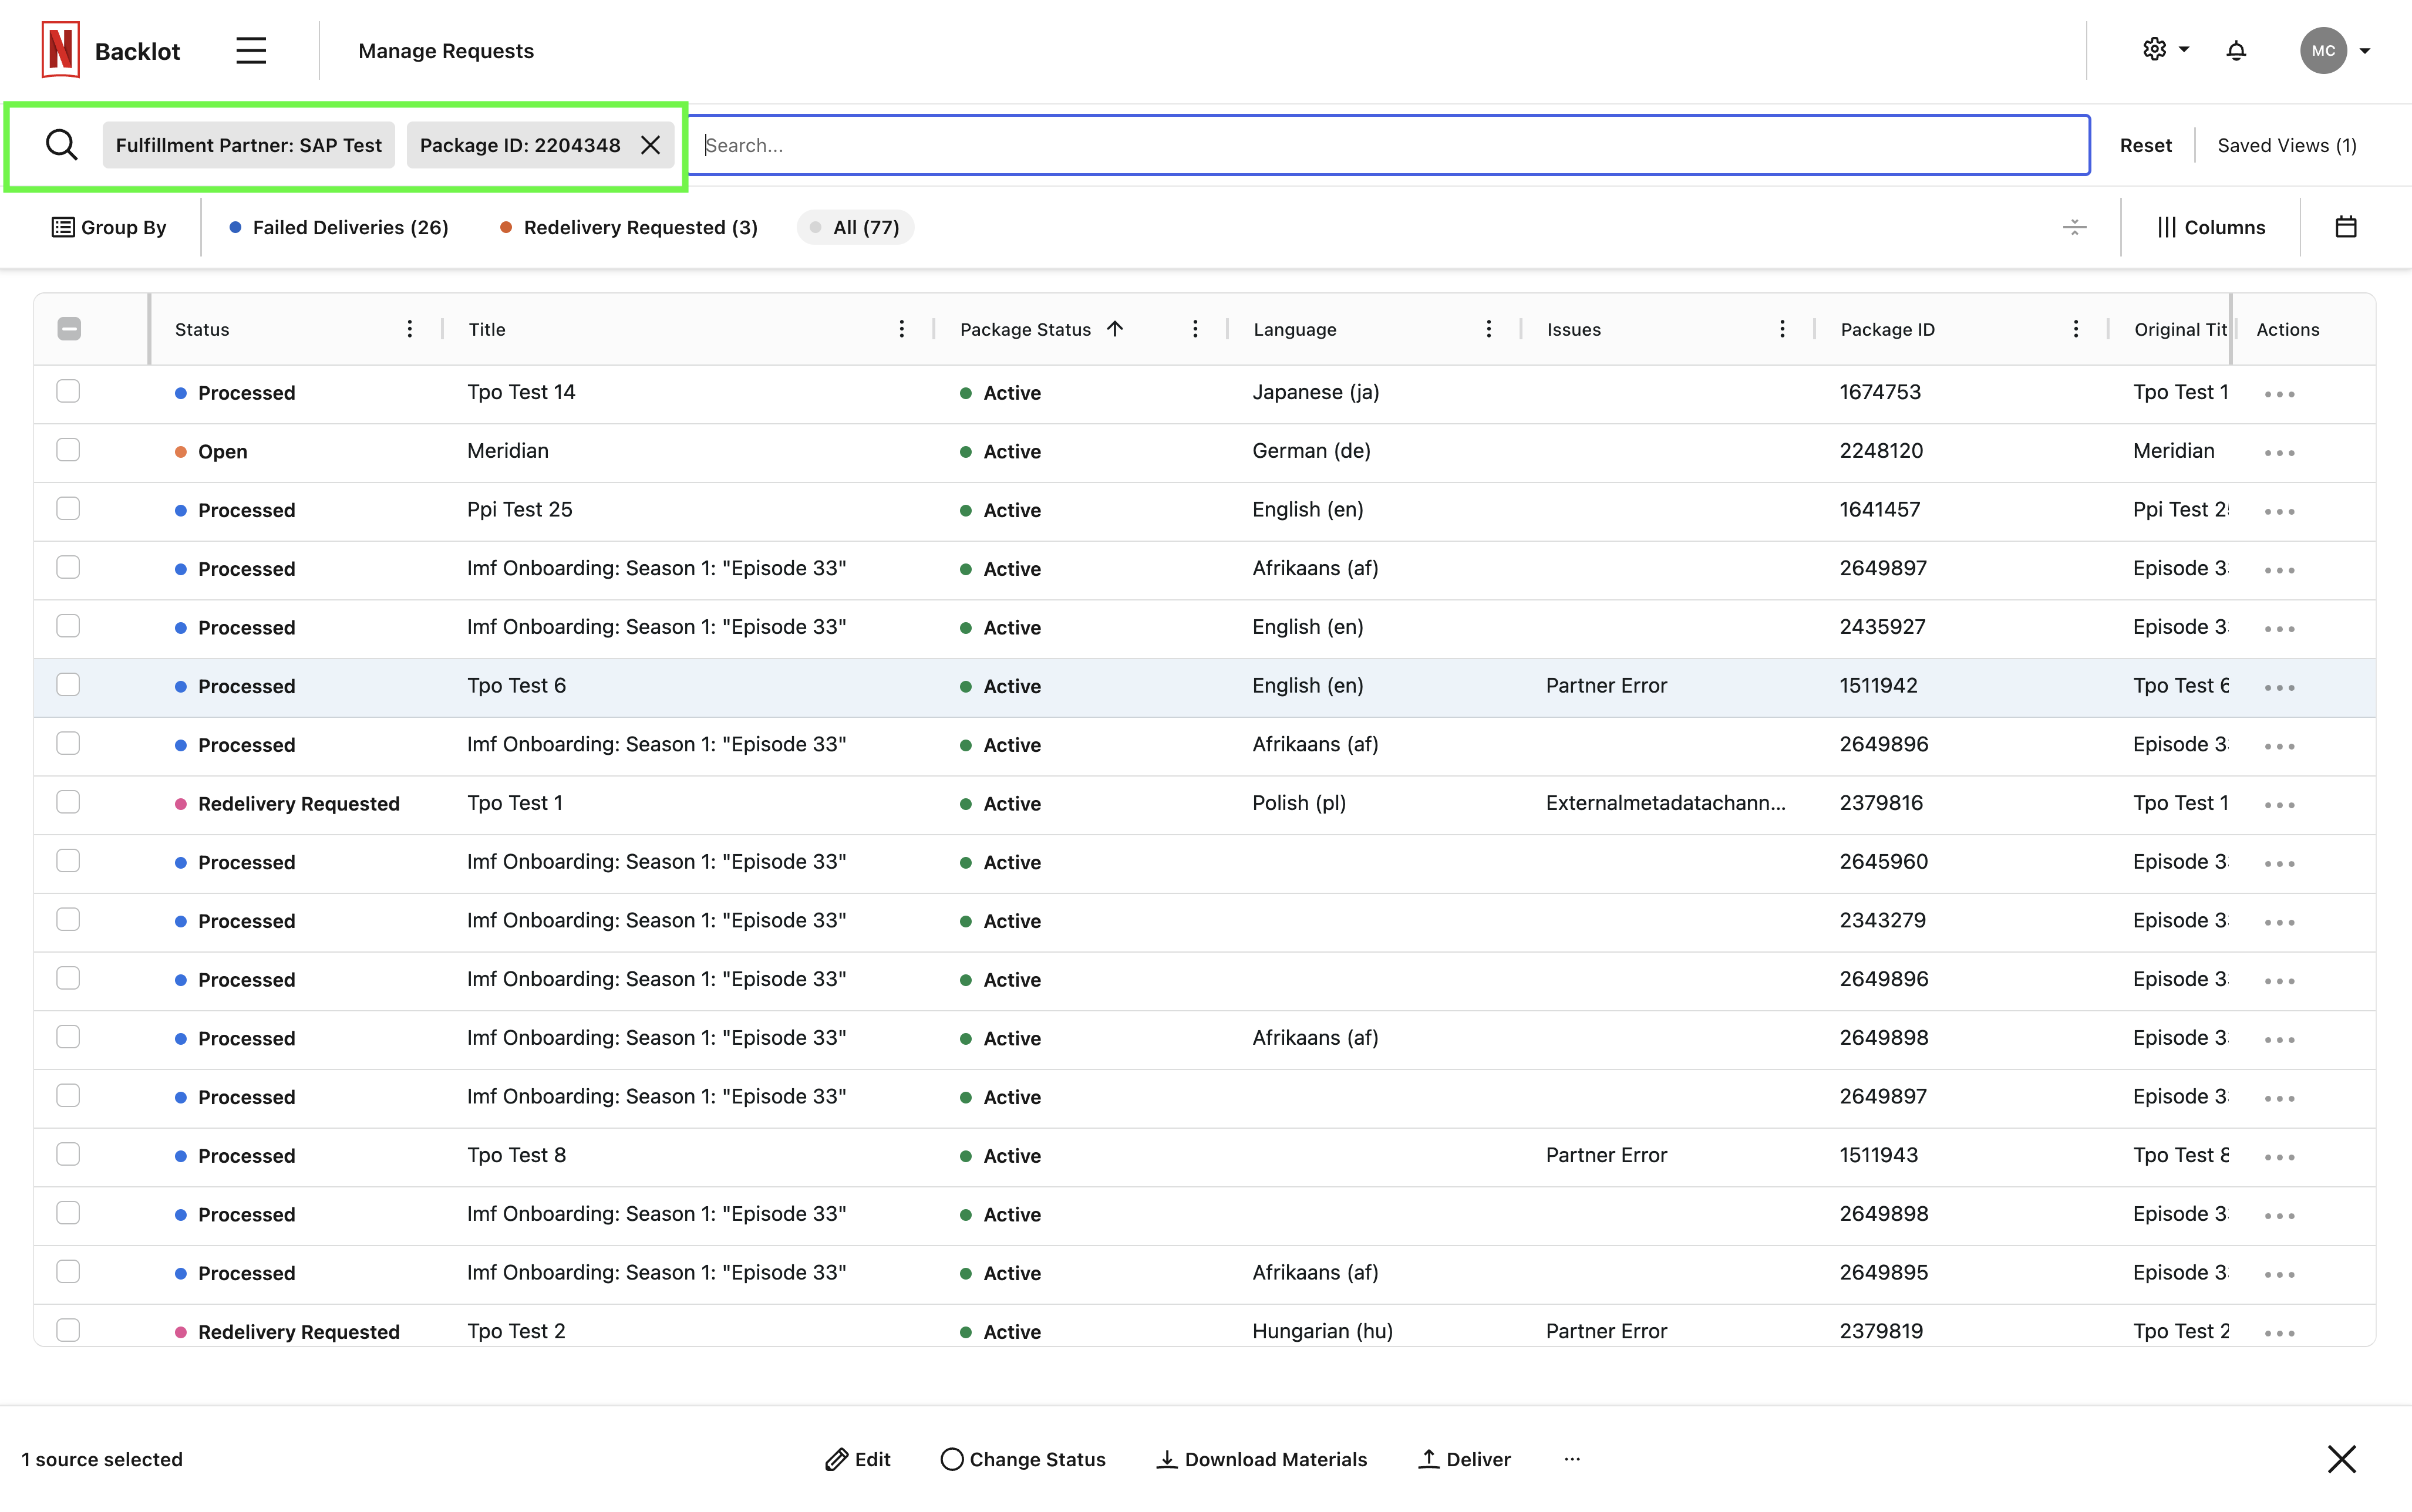Screen dimensions: 2412x1512
Task: Switch to Redelivery Requested (3) tab
Action: pyautogui.click(x=629, y=227)
